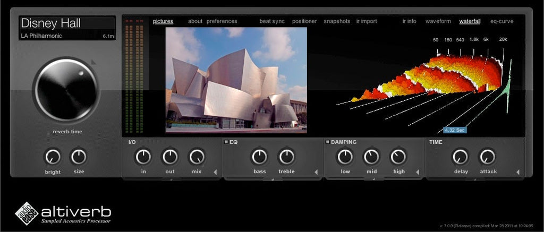Click the EQ treble knob

pos(286,157)
